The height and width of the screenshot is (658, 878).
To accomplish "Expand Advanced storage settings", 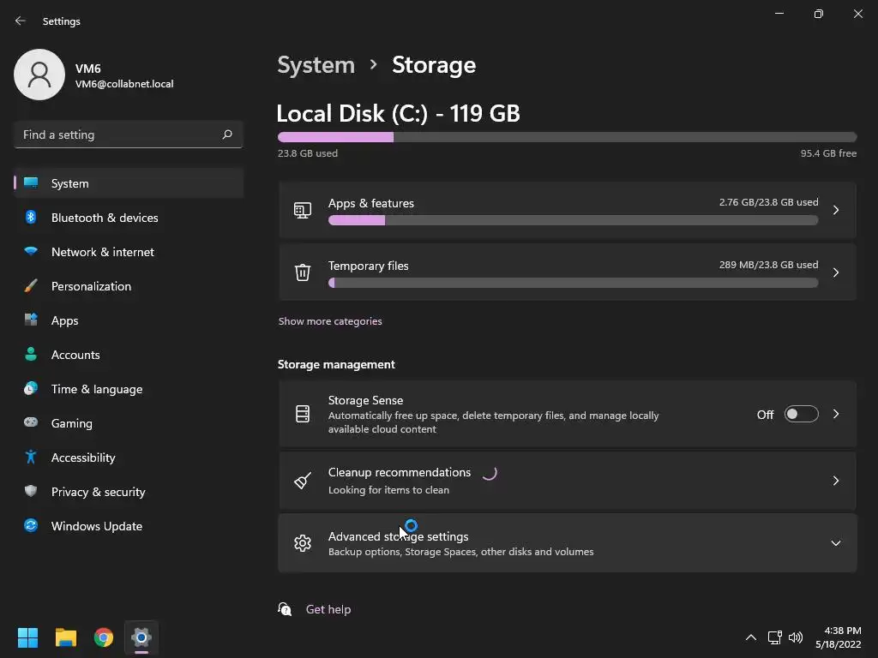I will click(835, 543).
